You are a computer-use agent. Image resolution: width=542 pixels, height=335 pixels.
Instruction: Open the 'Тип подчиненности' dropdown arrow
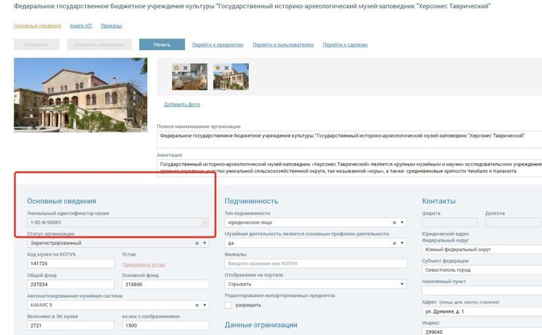point(402,223)
